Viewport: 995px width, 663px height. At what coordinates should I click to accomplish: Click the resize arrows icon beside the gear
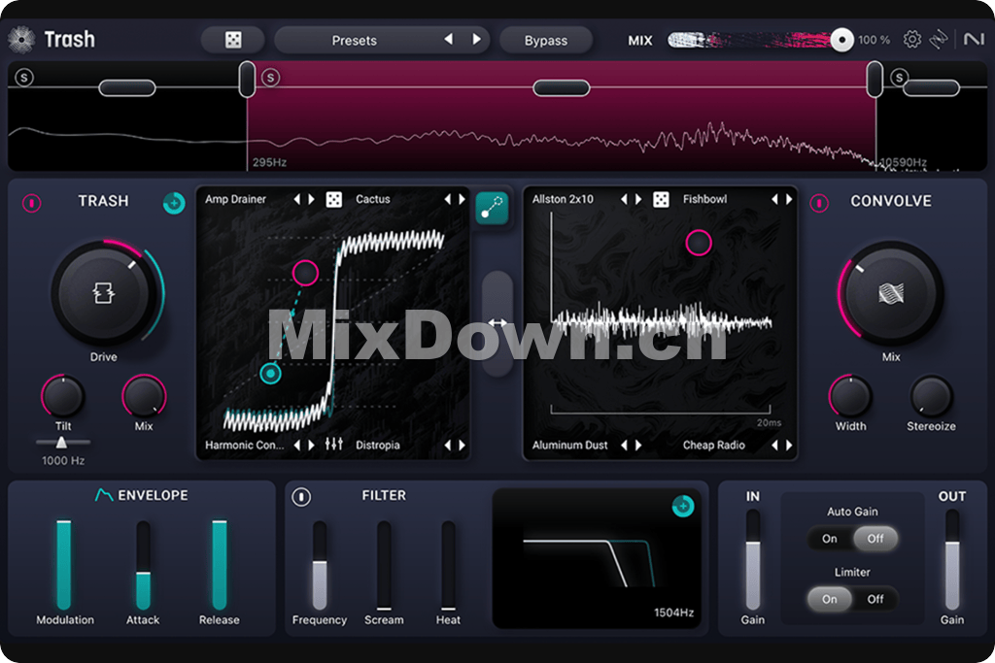(x=939, y=39)
